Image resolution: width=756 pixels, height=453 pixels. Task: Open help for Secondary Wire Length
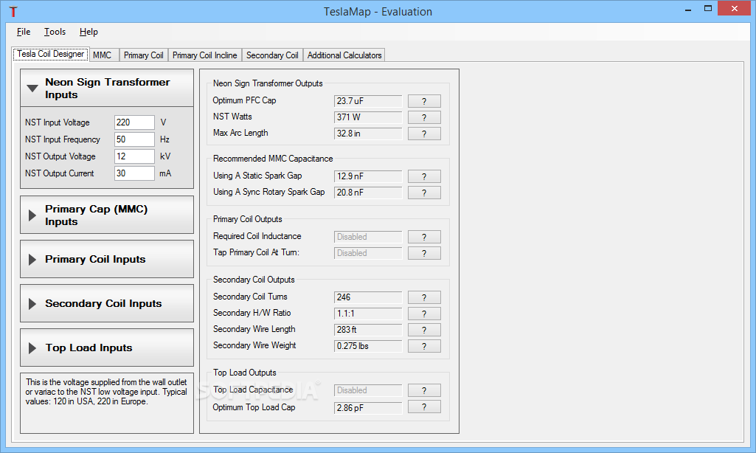(424, 330)
